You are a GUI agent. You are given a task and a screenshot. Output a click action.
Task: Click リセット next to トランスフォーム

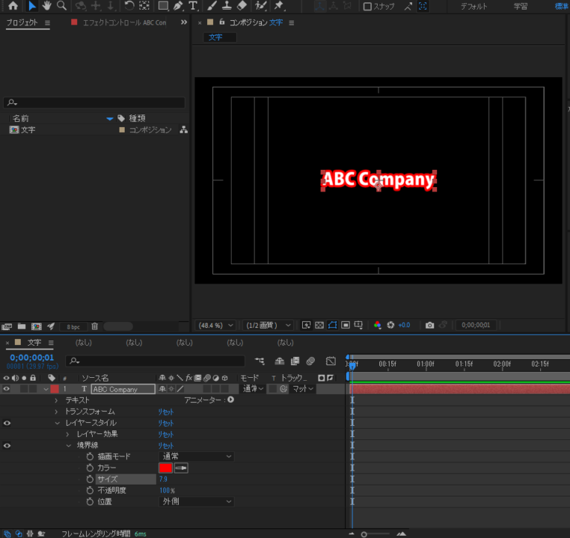[x=166, y=412]
